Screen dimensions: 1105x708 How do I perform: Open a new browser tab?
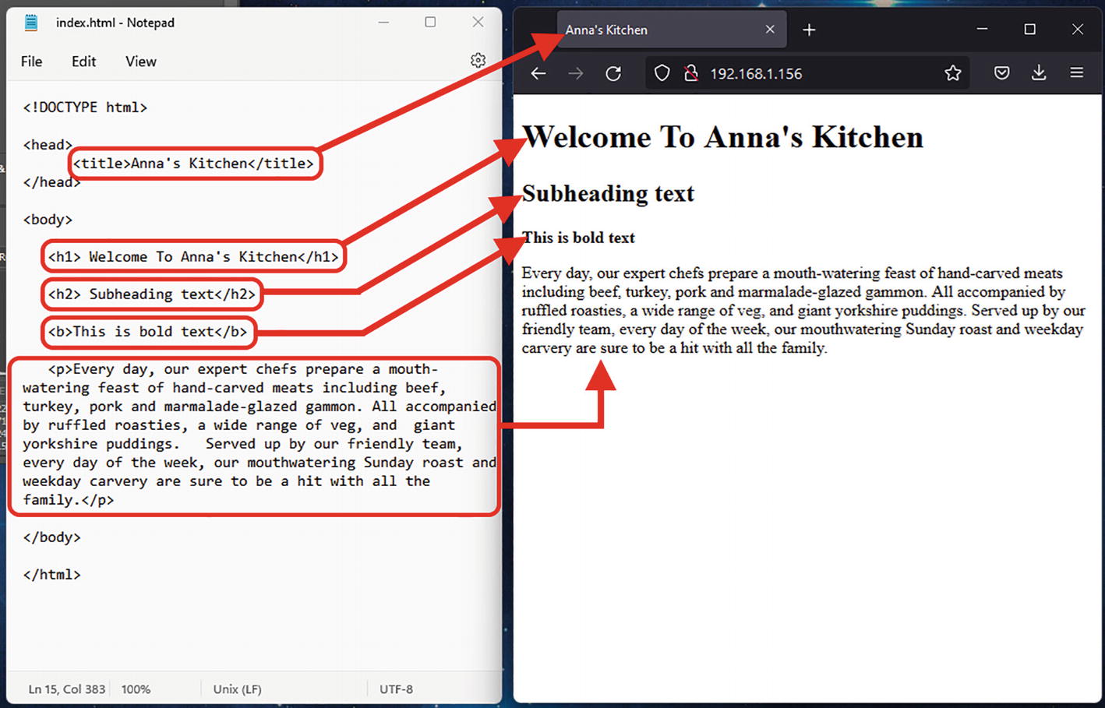click(x=809, y=30)
